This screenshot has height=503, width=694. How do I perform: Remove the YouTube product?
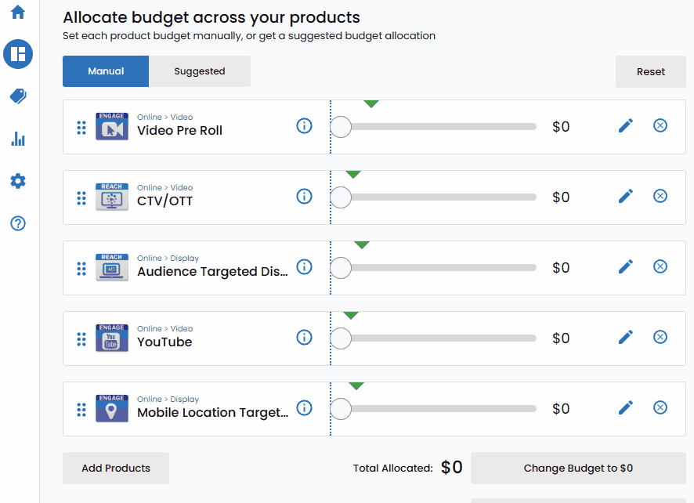tap(660, 338)
